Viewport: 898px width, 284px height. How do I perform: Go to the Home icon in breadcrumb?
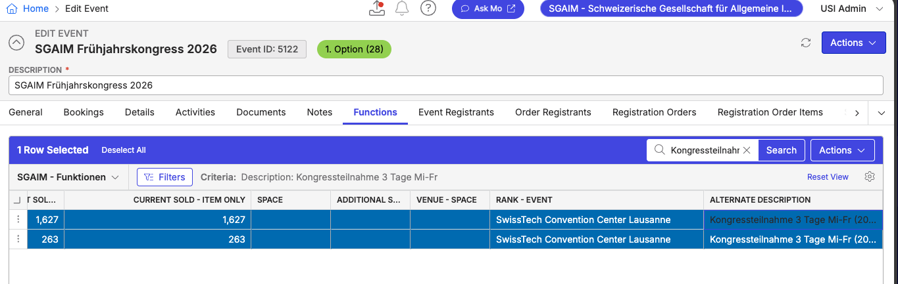pos(12,9)
